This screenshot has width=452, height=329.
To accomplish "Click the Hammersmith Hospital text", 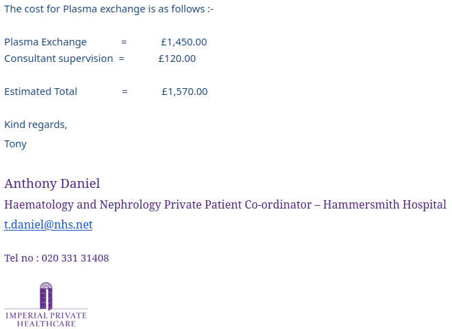I will point(384,204).
